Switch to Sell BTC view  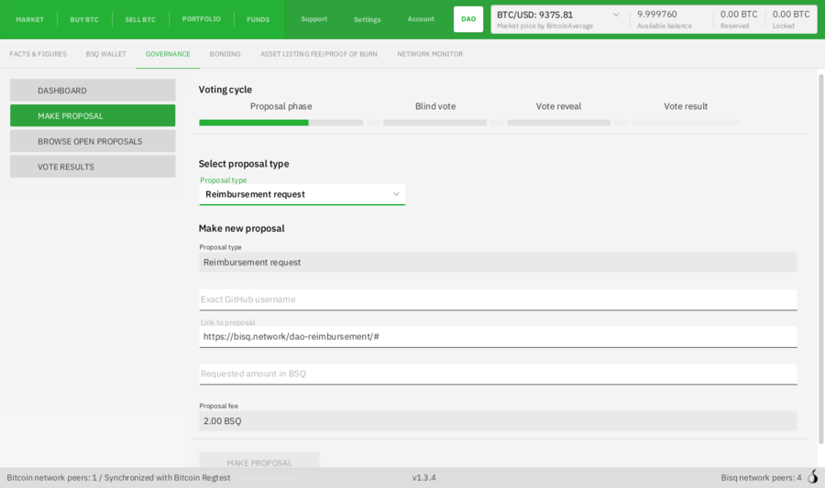tap(140, 19)
